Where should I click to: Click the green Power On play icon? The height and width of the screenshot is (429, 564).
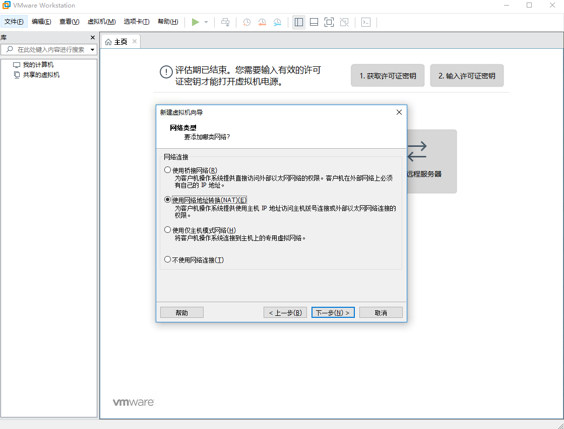pos(196,22)
